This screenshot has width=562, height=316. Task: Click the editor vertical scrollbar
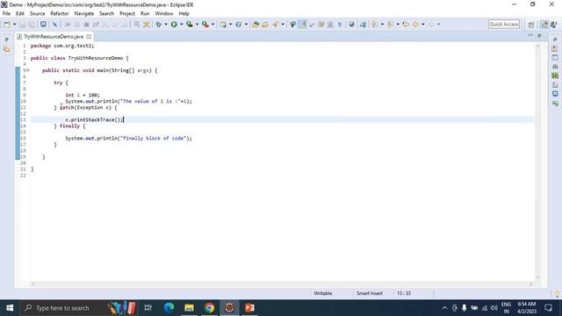pyautogui.click(x=537, y=162)
